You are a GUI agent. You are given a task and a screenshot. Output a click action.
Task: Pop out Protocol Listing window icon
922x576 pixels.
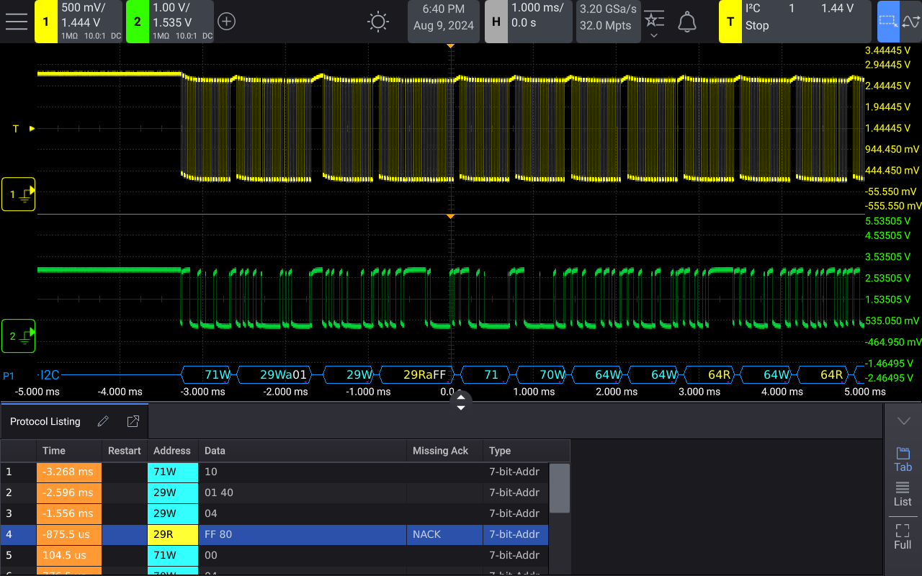pyautogui.click(x=133, y=421)
